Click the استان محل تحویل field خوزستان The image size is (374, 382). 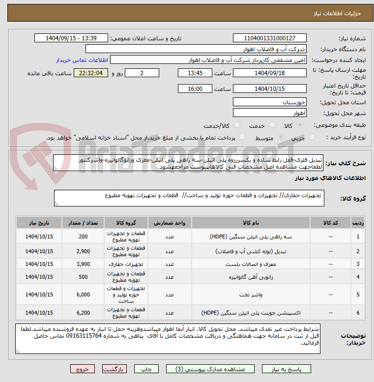coord(269,102)
